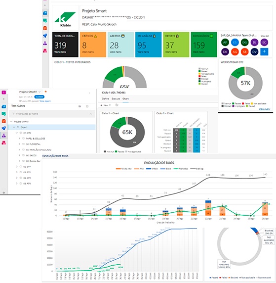Select the DK team member avatar
The image size is (276, 283).
click(225, 52)
